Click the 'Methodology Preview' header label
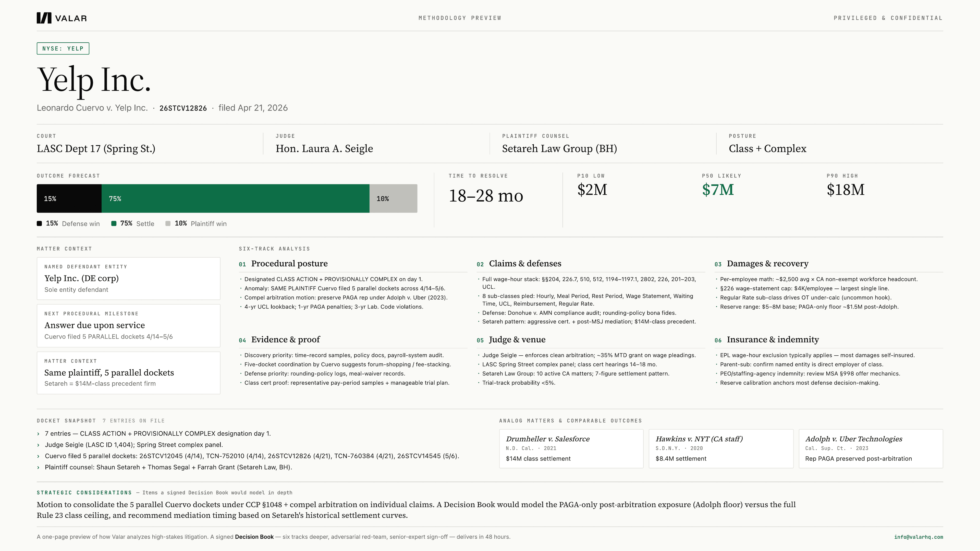980x551 pixels. [x=460, y=18]
